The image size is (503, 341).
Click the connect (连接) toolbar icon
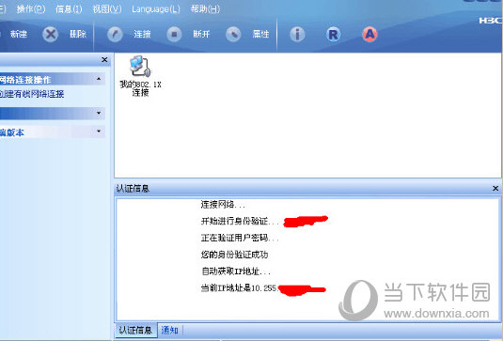pyautogui.click(x=115, y=34)
